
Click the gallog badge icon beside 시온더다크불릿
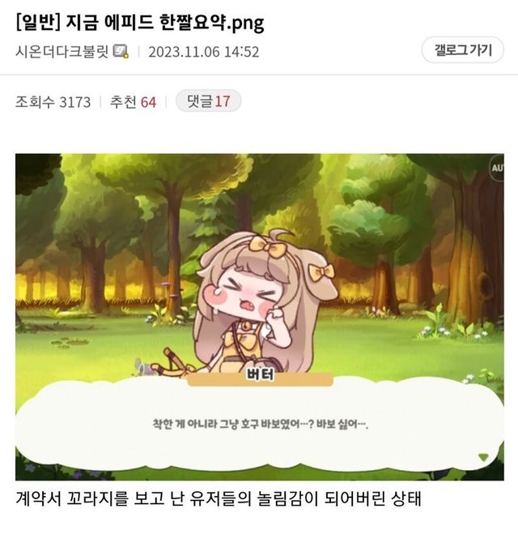[121, 51]
